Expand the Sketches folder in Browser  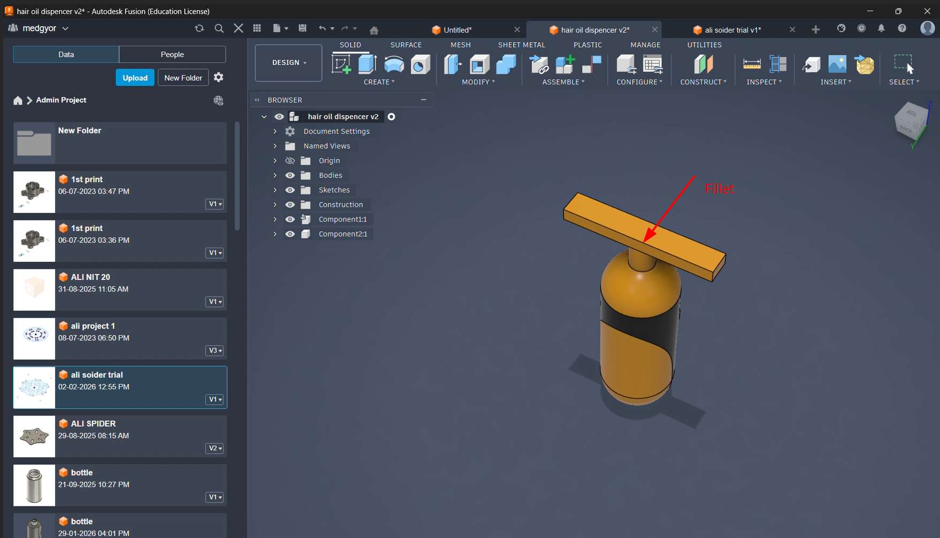click(275, 190)
